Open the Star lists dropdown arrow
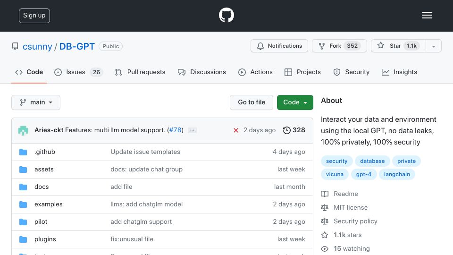Viewport: 453px width, 255px height. 433,46
